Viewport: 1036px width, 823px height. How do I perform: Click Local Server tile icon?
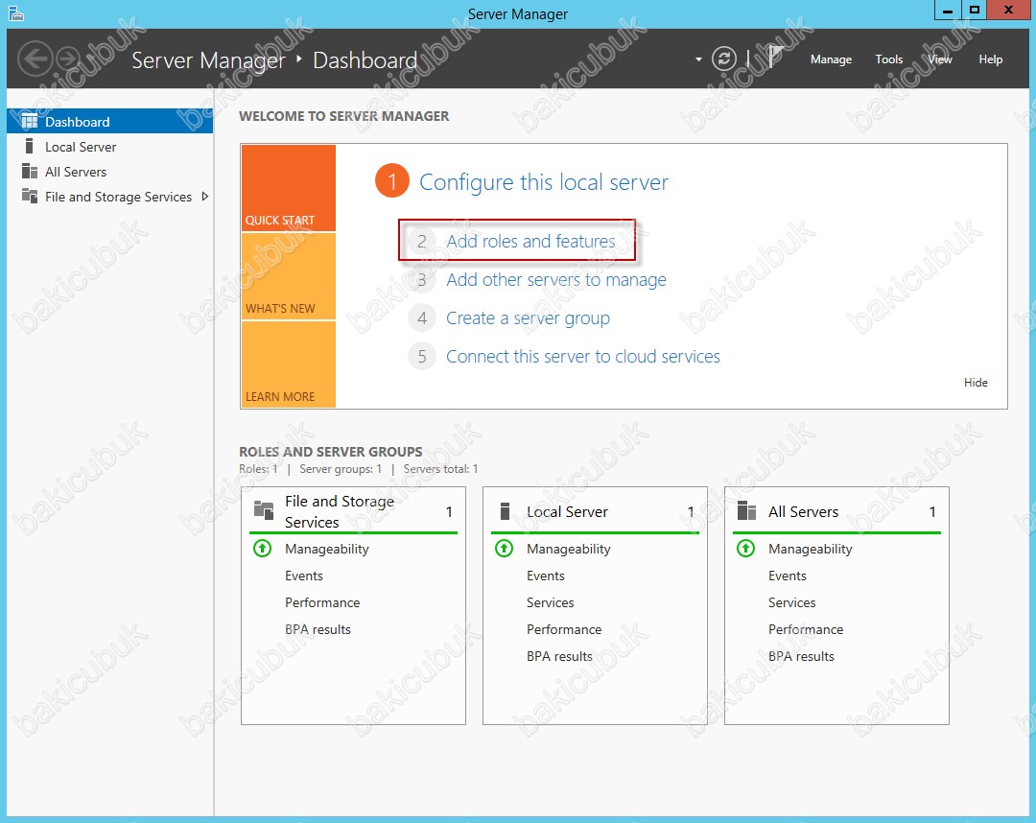point(505,510)
